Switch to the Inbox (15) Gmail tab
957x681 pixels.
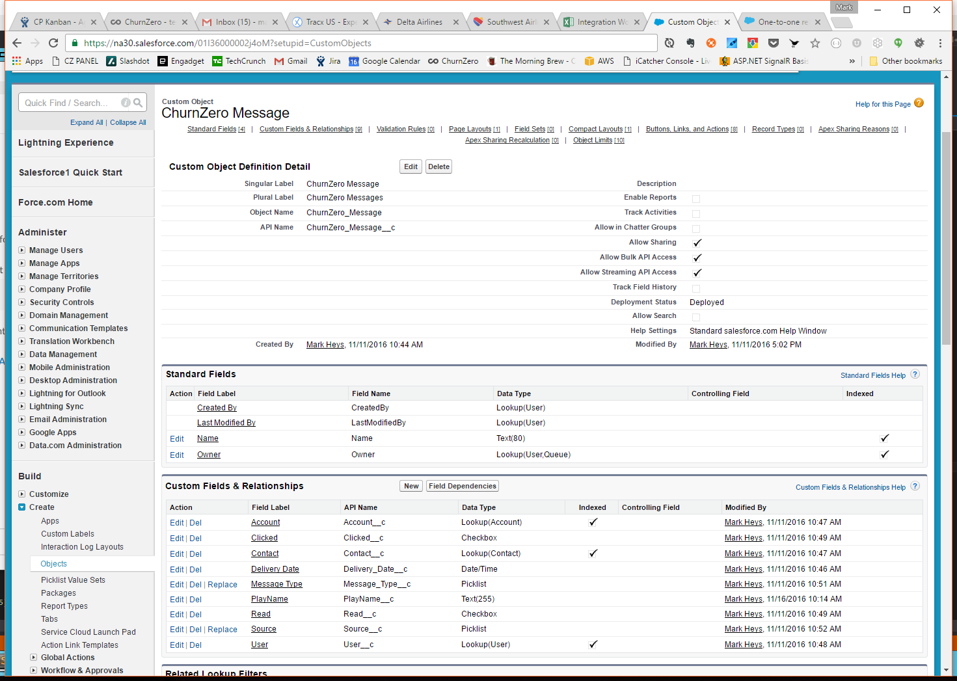239,22
